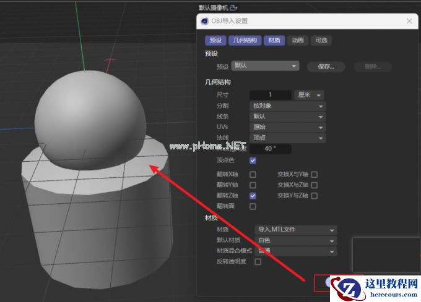The height and width of the screenshot is (302, 421).
Task: Open the 材质混合模式 dropdown
Action: [x=295, y=251]
